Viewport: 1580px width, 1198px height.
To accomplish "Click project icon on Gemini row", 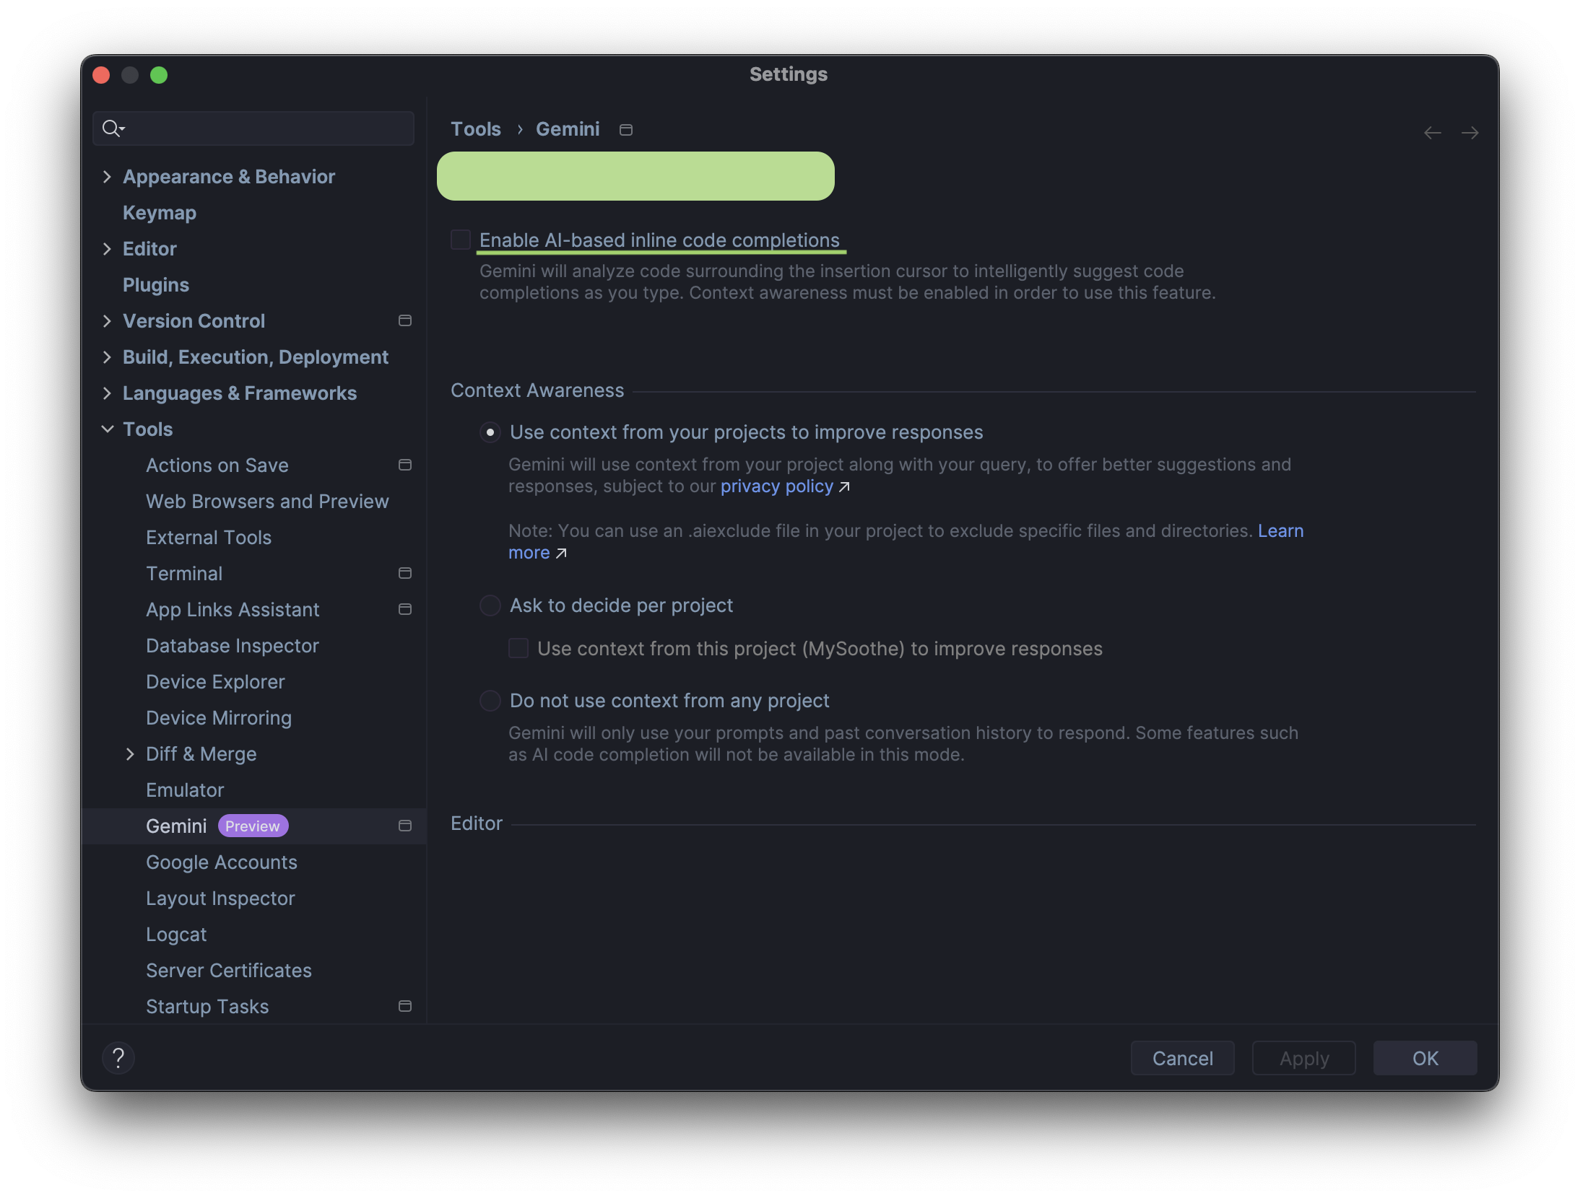I will (405, 826).
